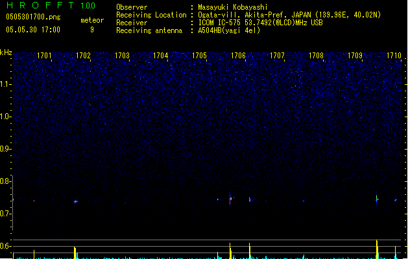Click observer name Masayuki Kobayashi
This screenshot has width=408, height=259.
tap(233, 7)
